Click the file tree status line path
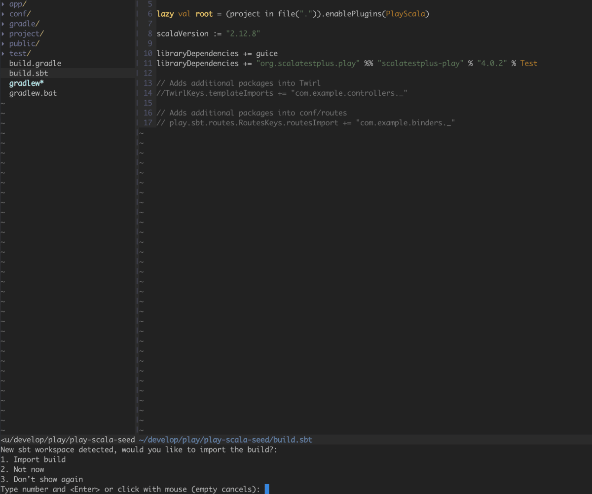 pyautogui.click(x=68, y=440)
